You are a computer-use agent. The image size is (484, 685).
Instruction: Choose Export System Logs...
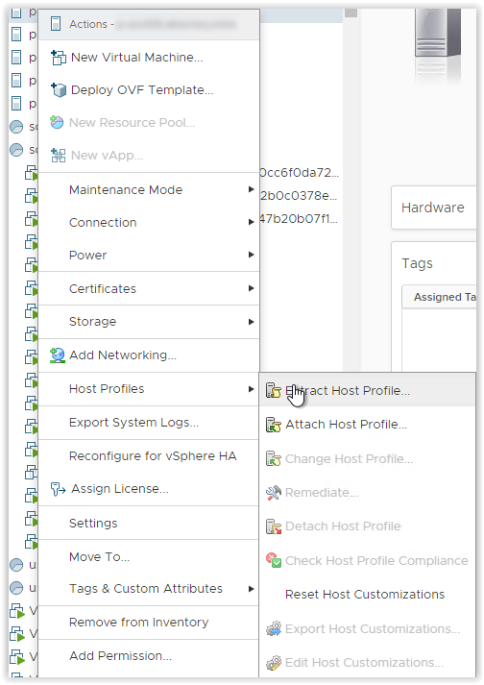click(149, 423)
